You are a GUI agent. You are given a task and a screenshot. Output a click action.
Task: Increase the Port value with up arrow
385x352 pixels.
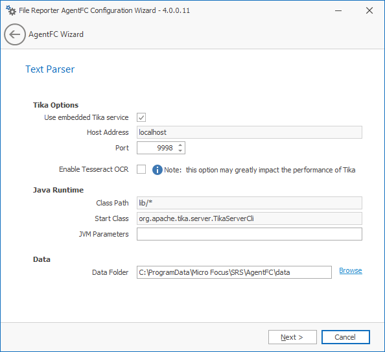click(180, 145)
